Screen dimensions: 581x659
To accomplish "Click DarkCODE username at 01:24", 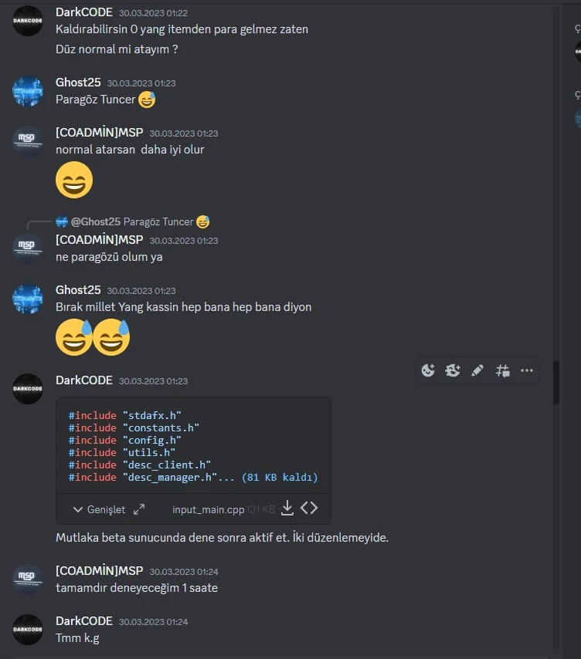I will [84, 621].
